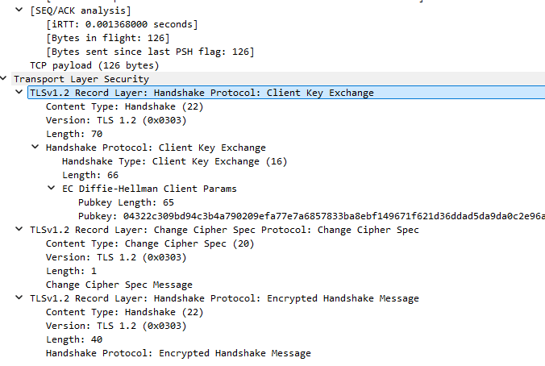545x366 pixels.
Task: Click the Change Cipher Spec Message row
Action: tap(119, 285)
